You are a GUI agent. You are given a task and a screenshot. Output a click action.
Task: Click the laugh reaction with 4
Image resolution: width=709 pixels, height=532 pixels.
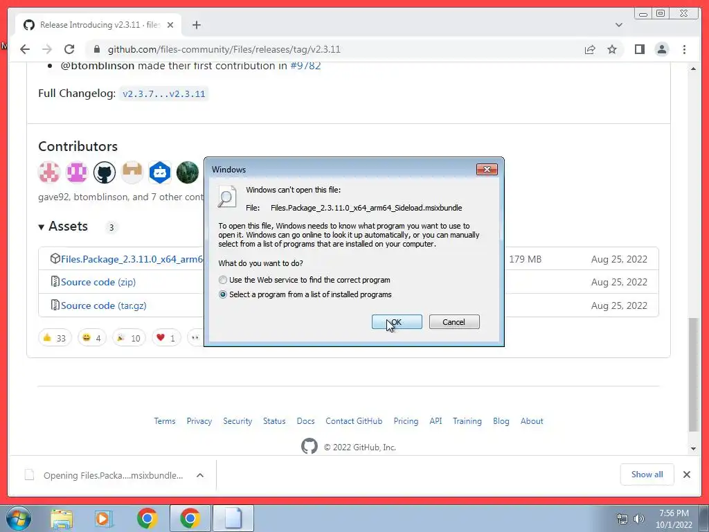[92, 338]
